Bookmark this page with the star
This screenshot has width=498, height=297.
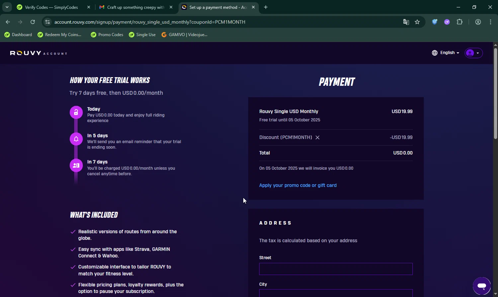click(417, 22)
